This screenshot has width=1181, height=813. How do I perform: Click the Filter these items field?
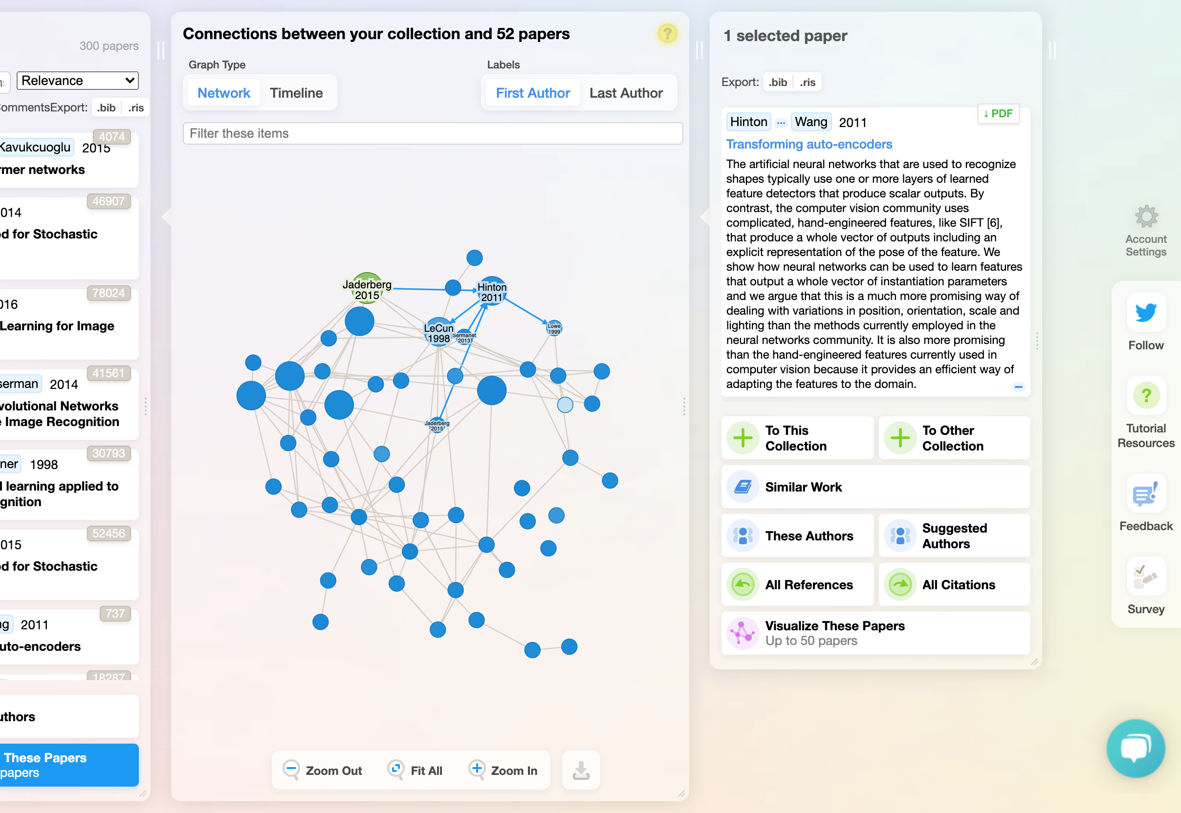click(432, 133)
